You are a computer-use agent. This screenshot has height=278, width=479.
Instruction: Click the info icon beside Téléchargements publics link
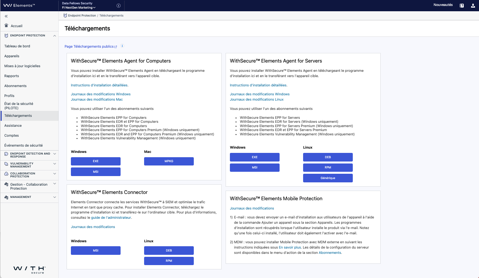tap(122, 46)
